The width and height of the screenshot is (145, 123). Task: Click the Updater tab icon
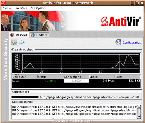(33, 35)
